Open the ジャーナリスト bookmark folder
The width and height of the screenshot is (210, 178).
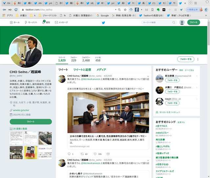click(48, 15)
